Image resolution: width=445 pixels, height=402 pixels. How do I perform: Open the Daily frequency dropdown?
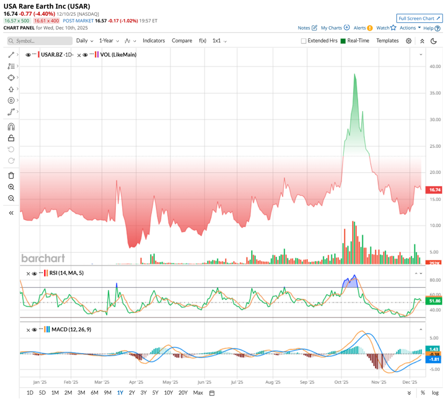(x=84, y=40)
